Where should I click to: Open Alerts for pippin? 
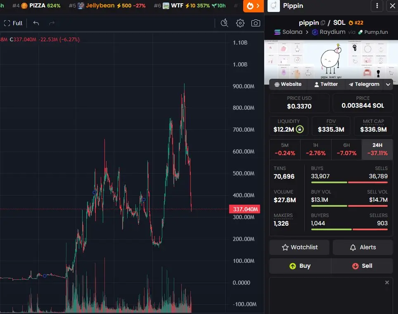(x=363, y=247)
